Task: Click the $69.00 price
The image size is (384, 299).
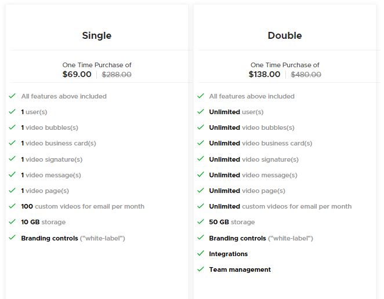Action: click(x=77, y=74)
